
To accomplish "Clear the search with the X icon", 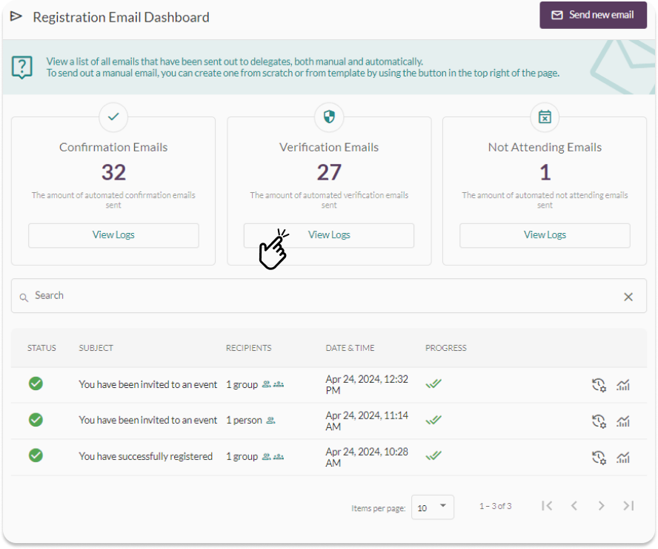I will pyautogui.click(x=628, y=297).
